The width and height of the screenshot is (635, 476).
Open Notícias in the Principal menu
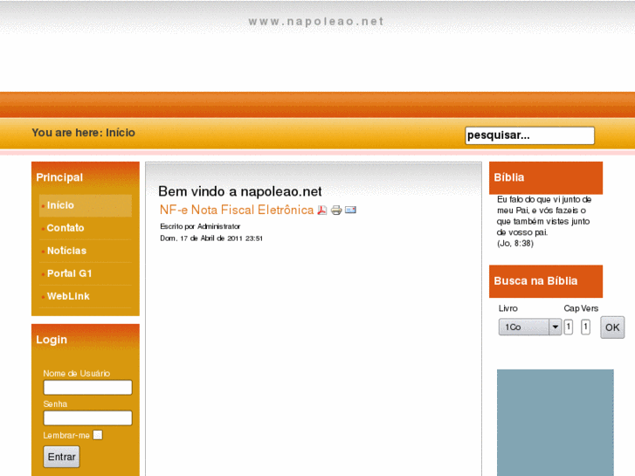[x=86, y=251]
